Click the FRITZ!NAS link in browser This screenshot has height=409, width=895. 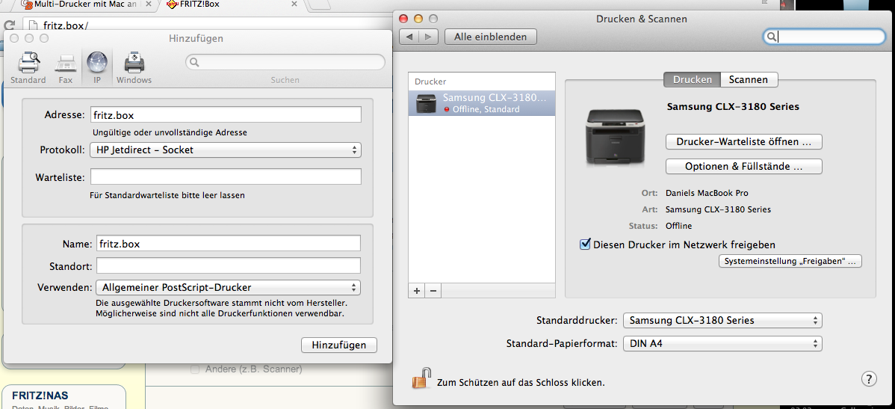40,395
